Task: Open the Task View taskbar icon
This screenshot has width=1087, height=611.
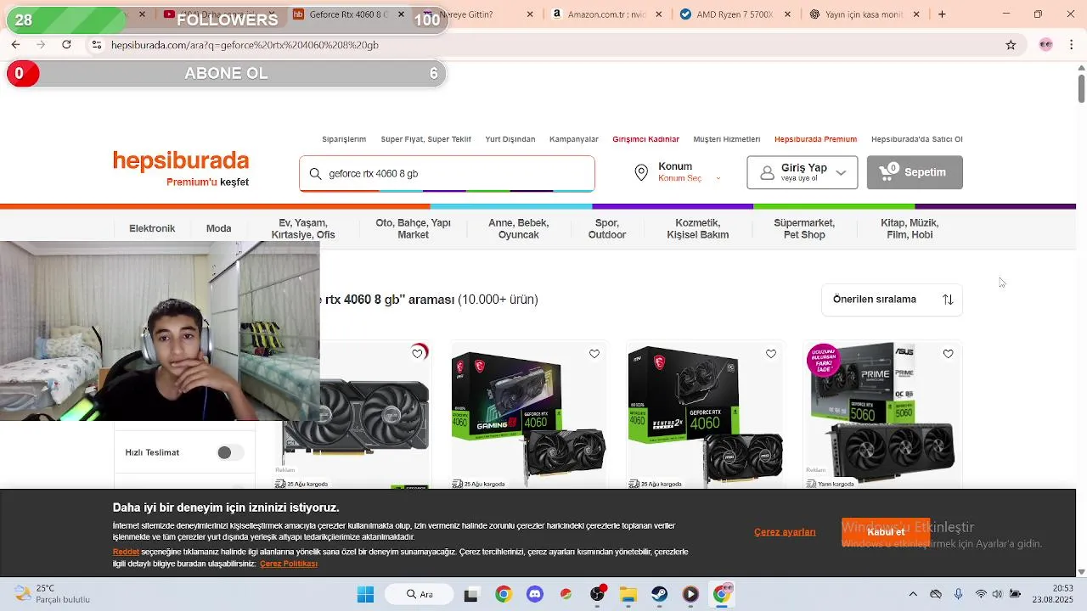Action: click(x=470, y=594)
